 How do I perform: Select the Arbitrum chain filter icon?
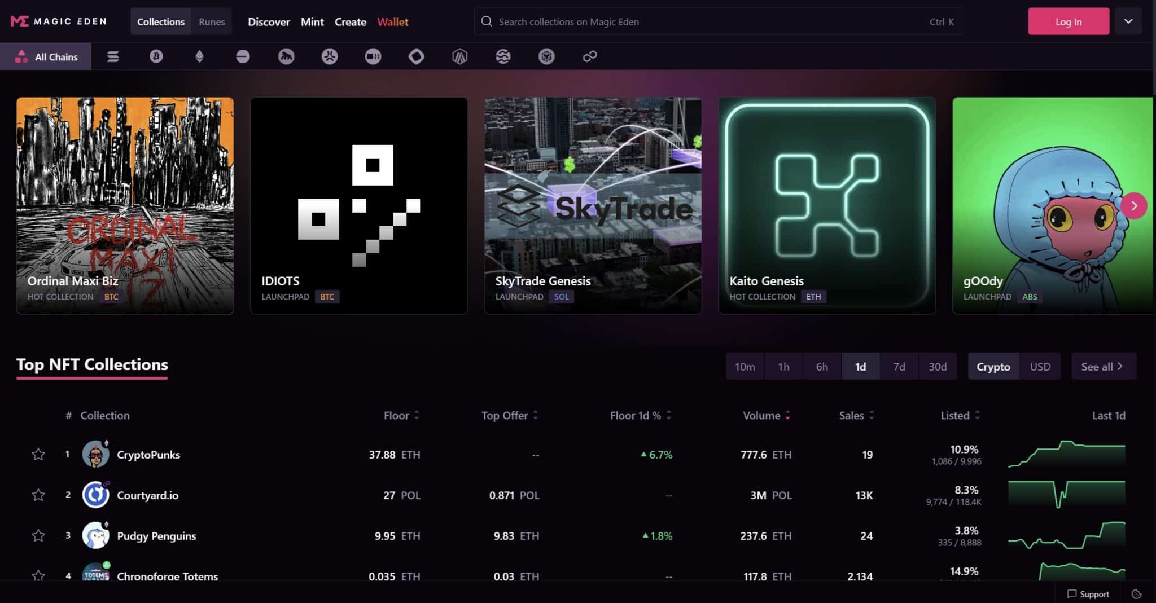pyautogui.click(x=459, y=56)
